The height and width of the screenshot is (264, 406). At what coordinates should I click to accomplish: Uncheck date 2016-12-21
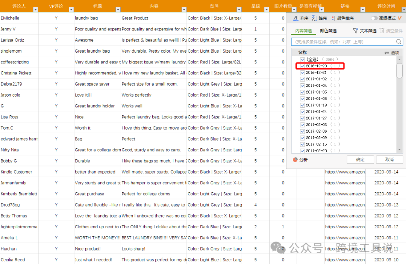click(x=302, y=72)
